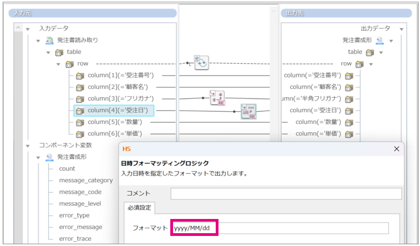Collapse the output table node
This screenshot has width=420, height=246.
pyautogui.click(x=381, y=53)
